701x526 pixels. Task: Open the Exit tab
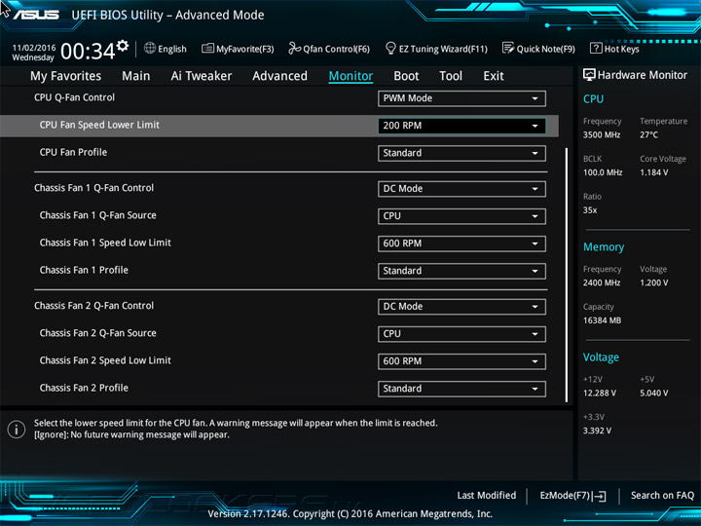[494, 76]
